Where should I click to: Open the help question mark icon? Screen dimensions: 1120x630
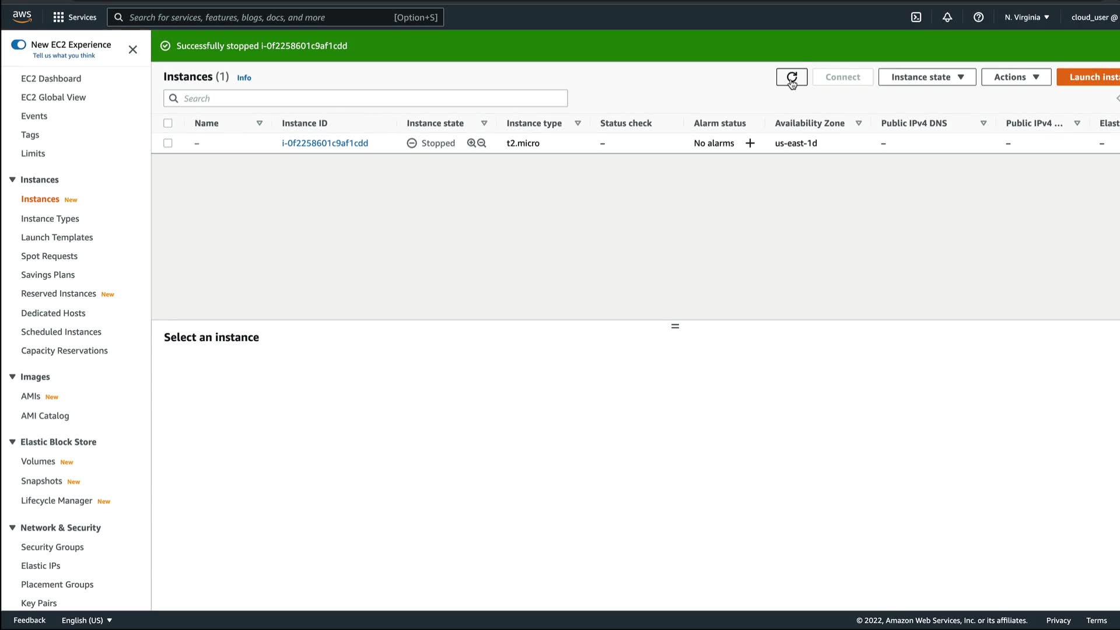pyautogui.click(x=979, y=17)
